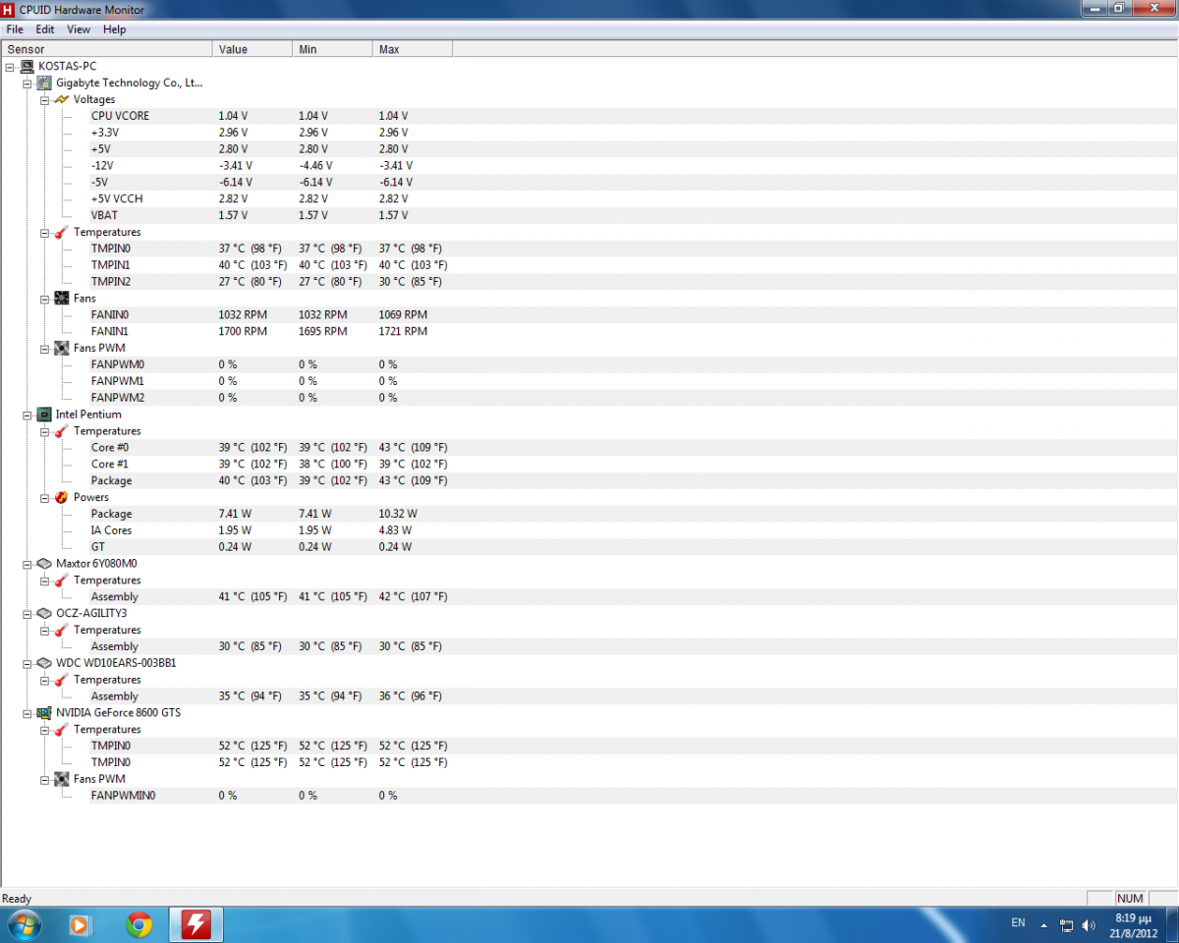The width and height of the screenshot is (1179, 943).
Task: Click the Value column header
Action: 253,49
